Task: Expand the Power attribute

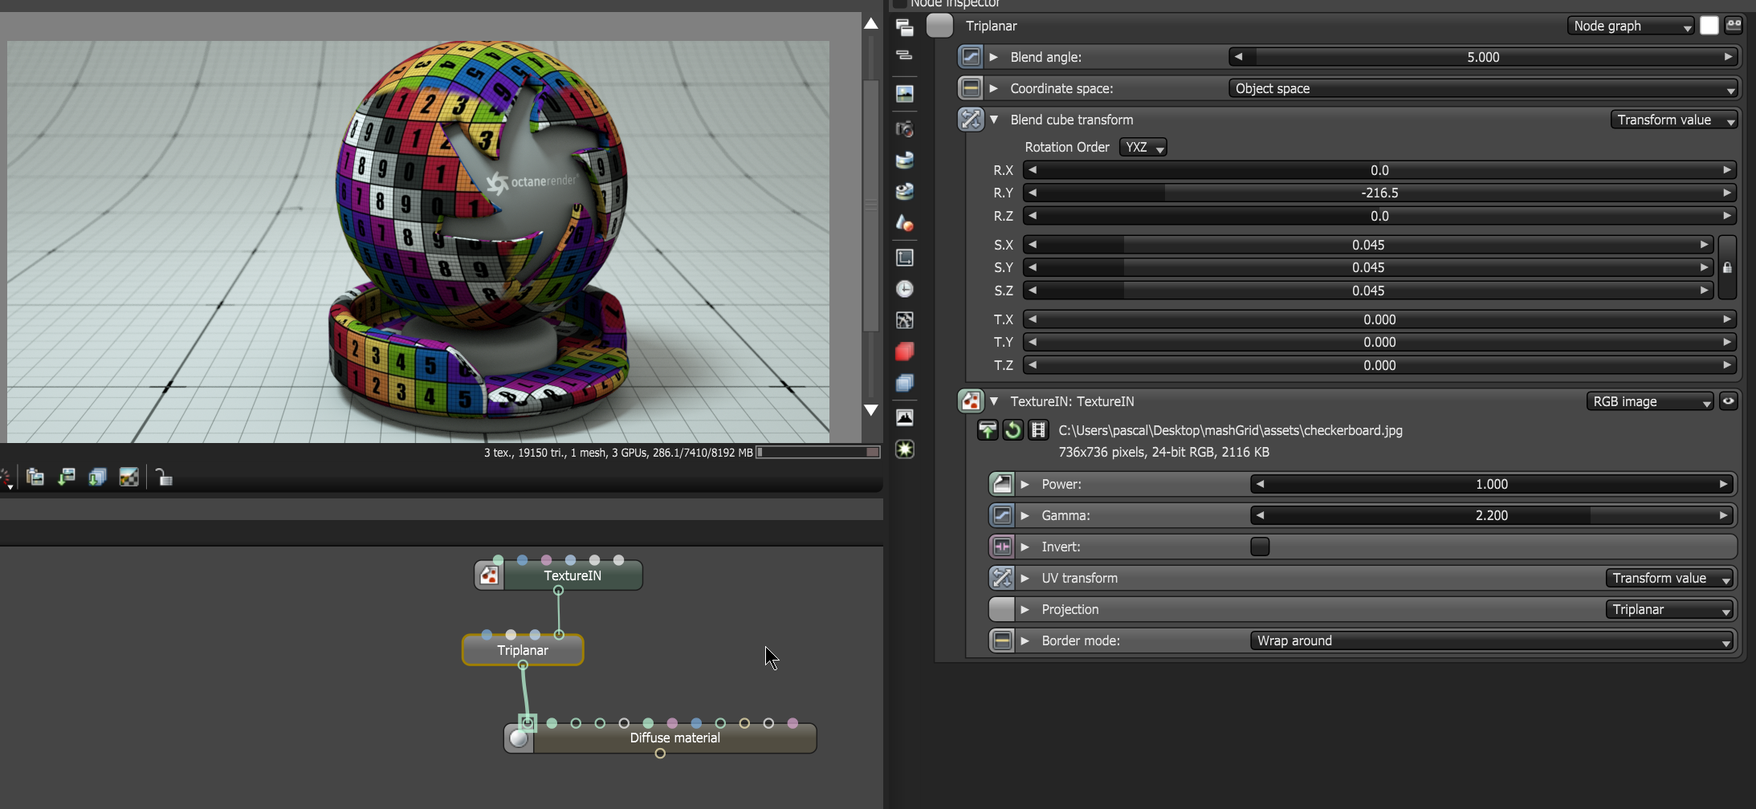Action: pyautogui.click(x=1025, y=484)
